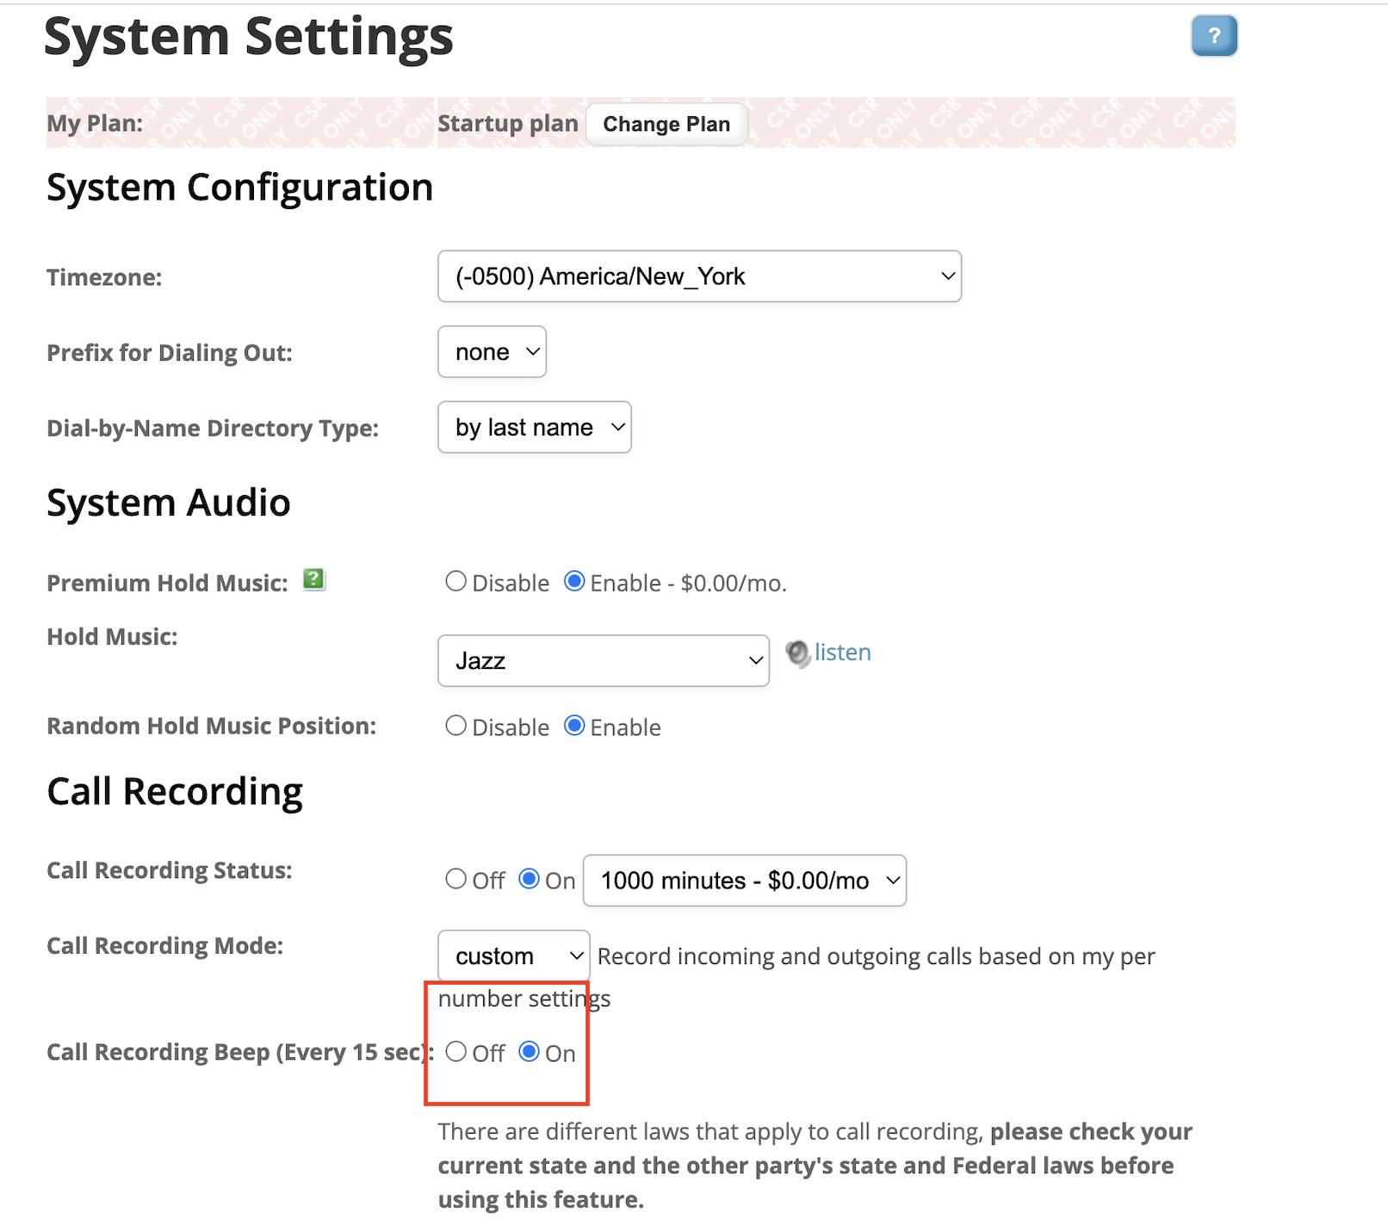
Task: Click the green help icon beside Premium Hold Music
Action: pos(313,580)
